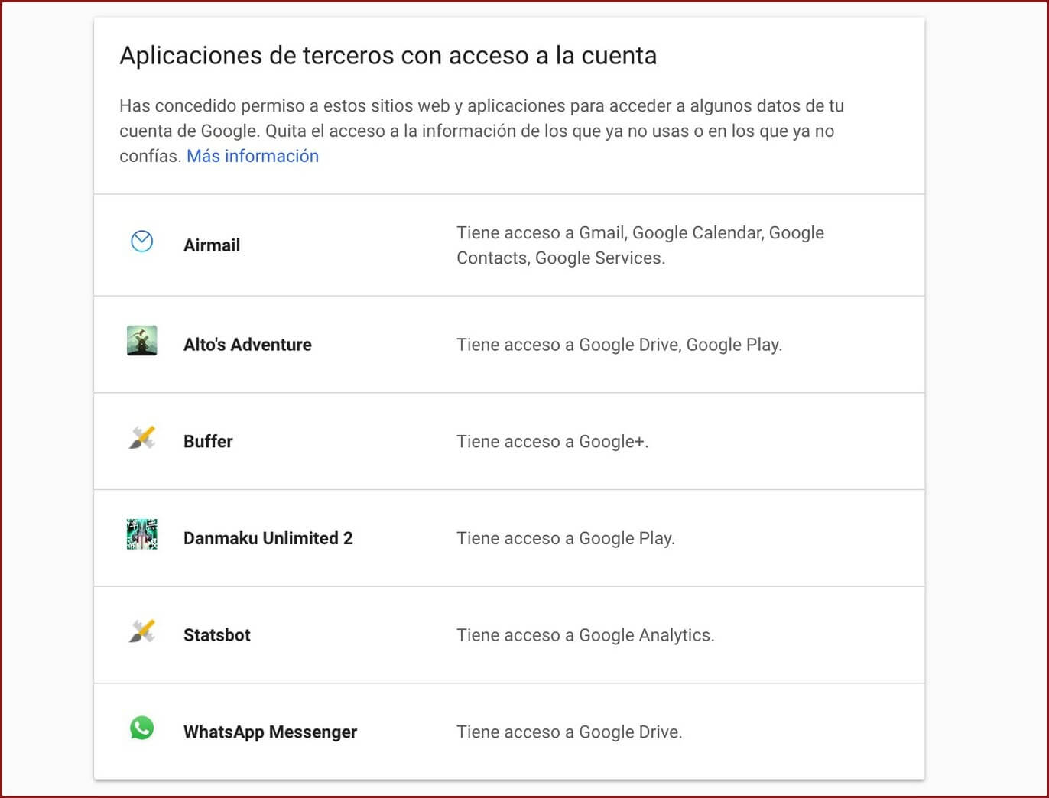Click the page heading about third-party applications
Screen dimensions: 1049x798
pyautogui.click(x=388, y=56)
